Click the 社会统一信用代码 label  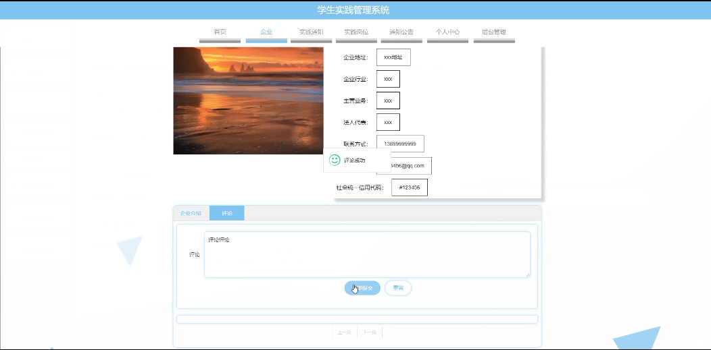coord(360,187)
